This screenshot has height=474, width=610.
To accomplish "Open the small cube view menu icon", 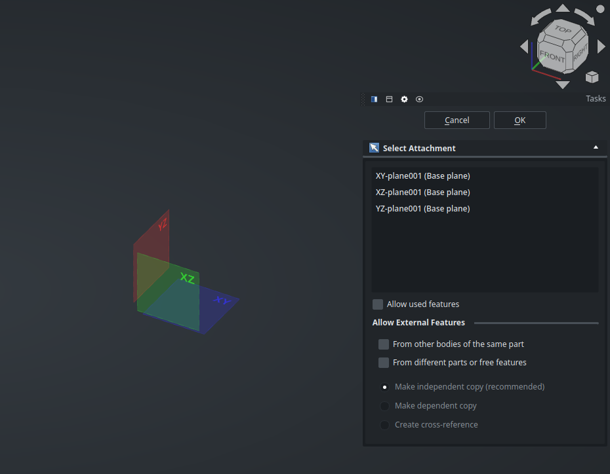I will (x=592, y=77).
